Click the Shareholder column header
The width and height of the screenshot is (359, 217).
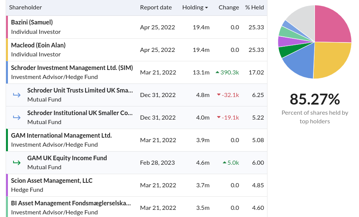coord(25,7)
